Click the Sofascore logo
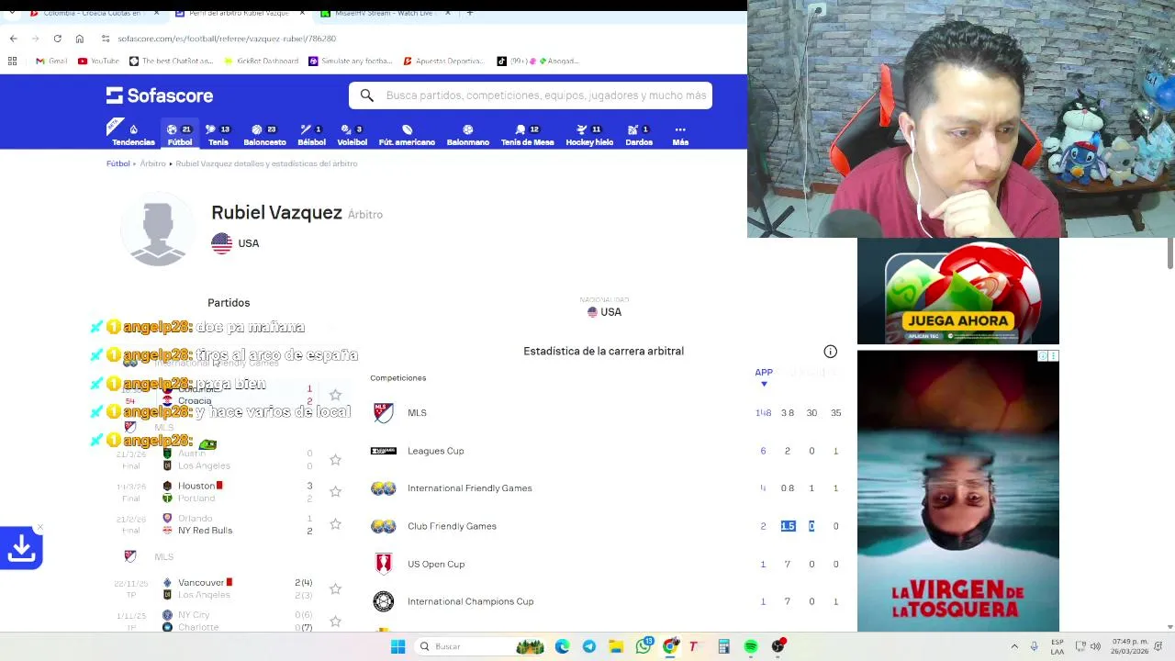Viewport: 1175px width, 661px height. pyautogui.click(x=160, y=95)
